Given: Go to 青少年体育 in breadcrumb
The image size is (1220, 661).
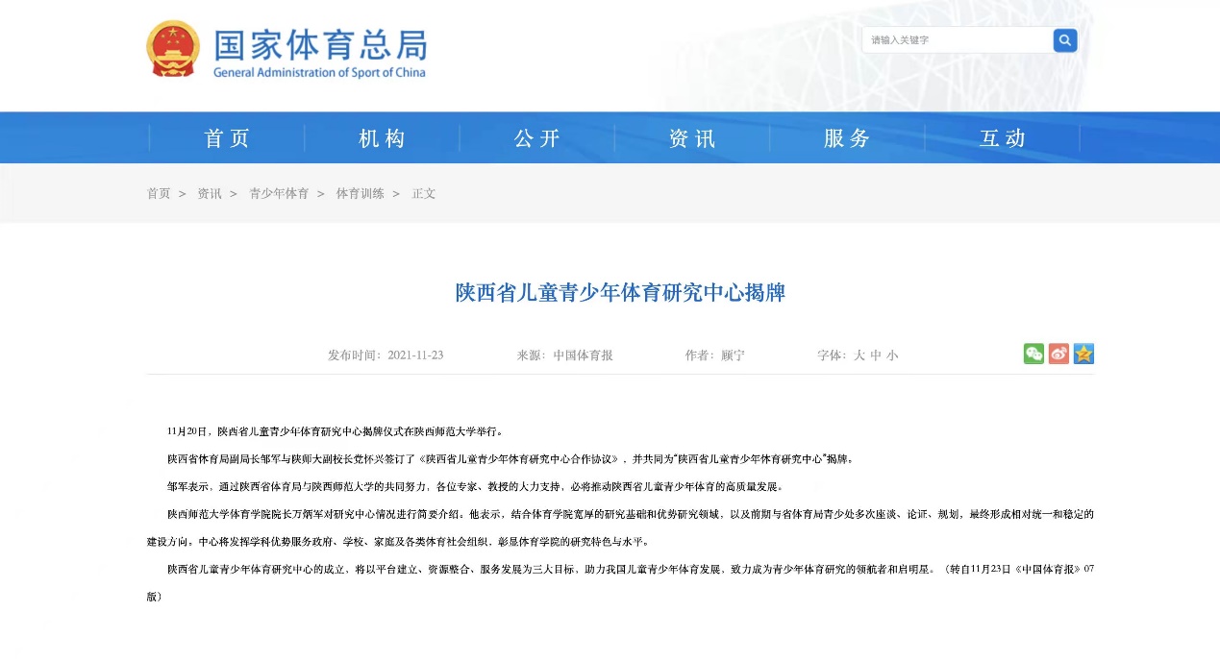Looking at the screenshot, I should pos(279,193).
